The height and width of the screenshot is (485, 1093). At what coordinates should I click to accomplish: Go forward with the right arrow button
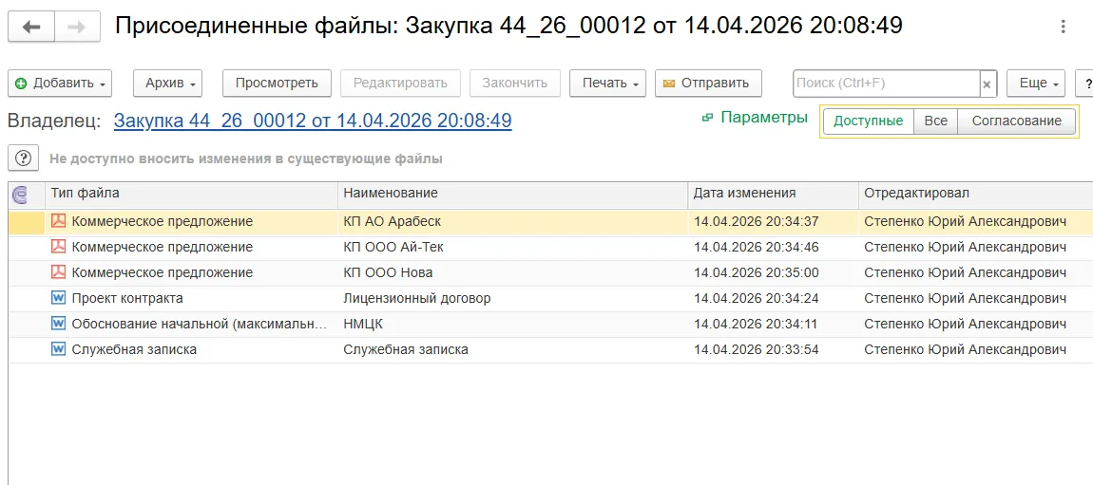click(x=77, y=28)
